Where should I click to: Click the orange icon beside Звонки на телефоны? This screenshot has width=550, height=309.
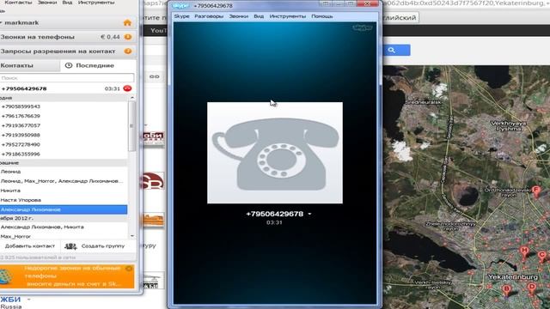(128, 37)
